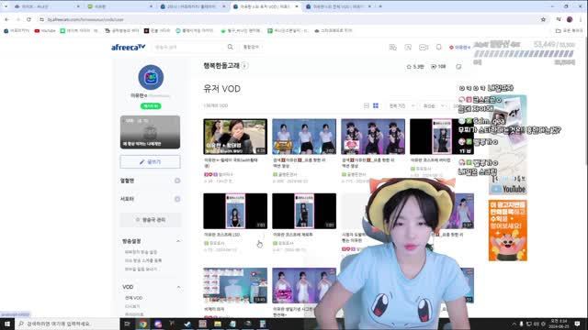
Task: Click the 행복한돌고래 station title
Action: point(221,66)
